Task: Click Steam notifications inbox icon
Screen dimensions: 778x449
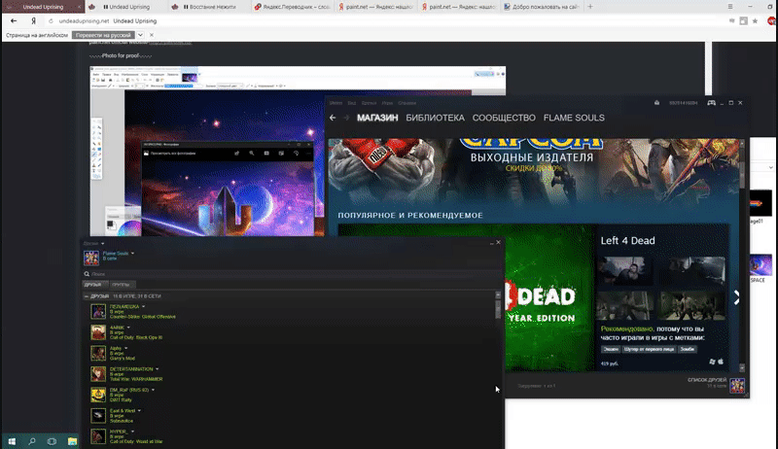Action: pyautogui.click(x=657, y=103)
